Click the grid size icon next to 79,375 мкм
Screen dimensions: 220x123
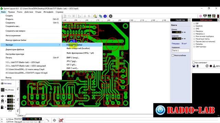(x=2, y=90)
